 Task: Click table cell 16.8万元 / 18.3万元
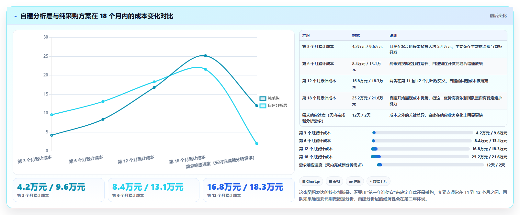(x=367, y=84)
